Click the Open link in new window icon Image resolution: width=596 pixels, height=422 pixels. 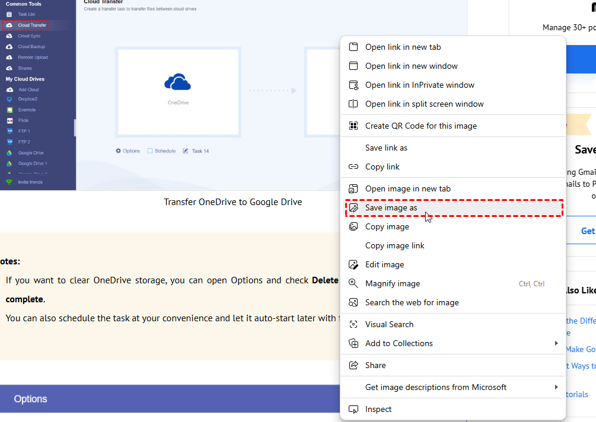(x=353, y=66)
